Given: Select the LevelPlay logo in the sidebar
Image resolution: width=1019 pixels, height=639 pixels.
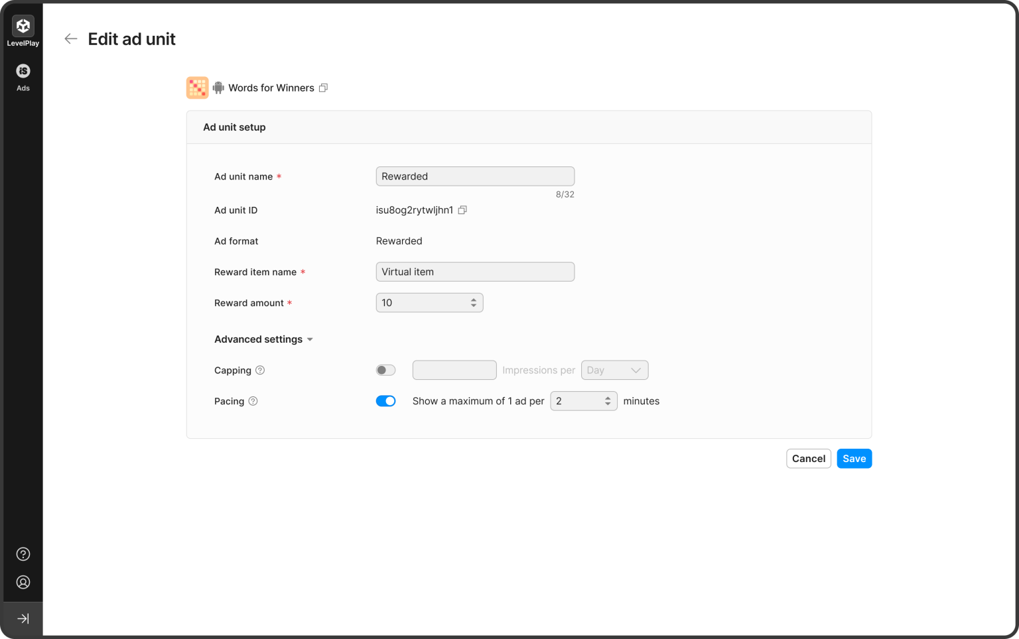Looking at the screenshot, I should point(23,25).
